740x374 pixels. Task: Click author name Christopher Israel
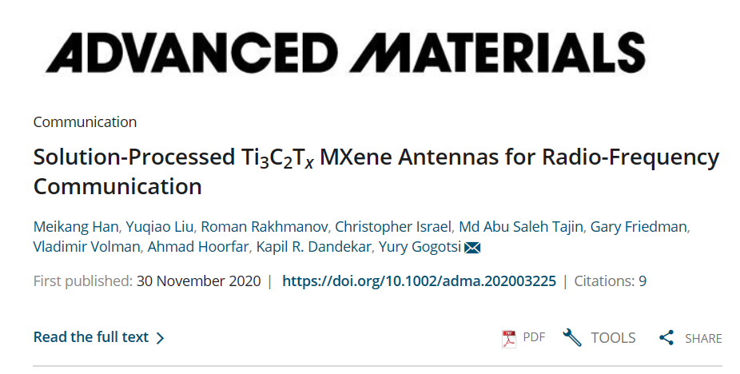pyautogui.click(x=393, y=227)
